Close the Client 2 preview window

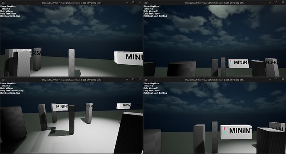pos(283,79)
